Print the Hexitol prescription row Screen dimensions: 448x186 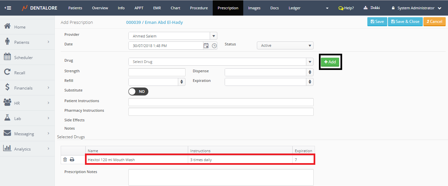72,160
